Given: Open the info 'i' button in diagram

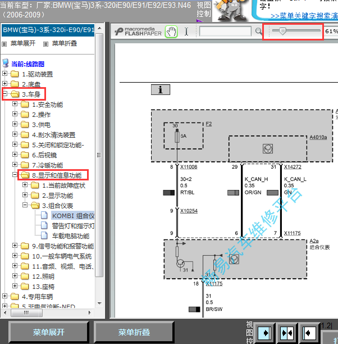Looking at the screenshot, I should pyautogui.click(x=161, y=89).
